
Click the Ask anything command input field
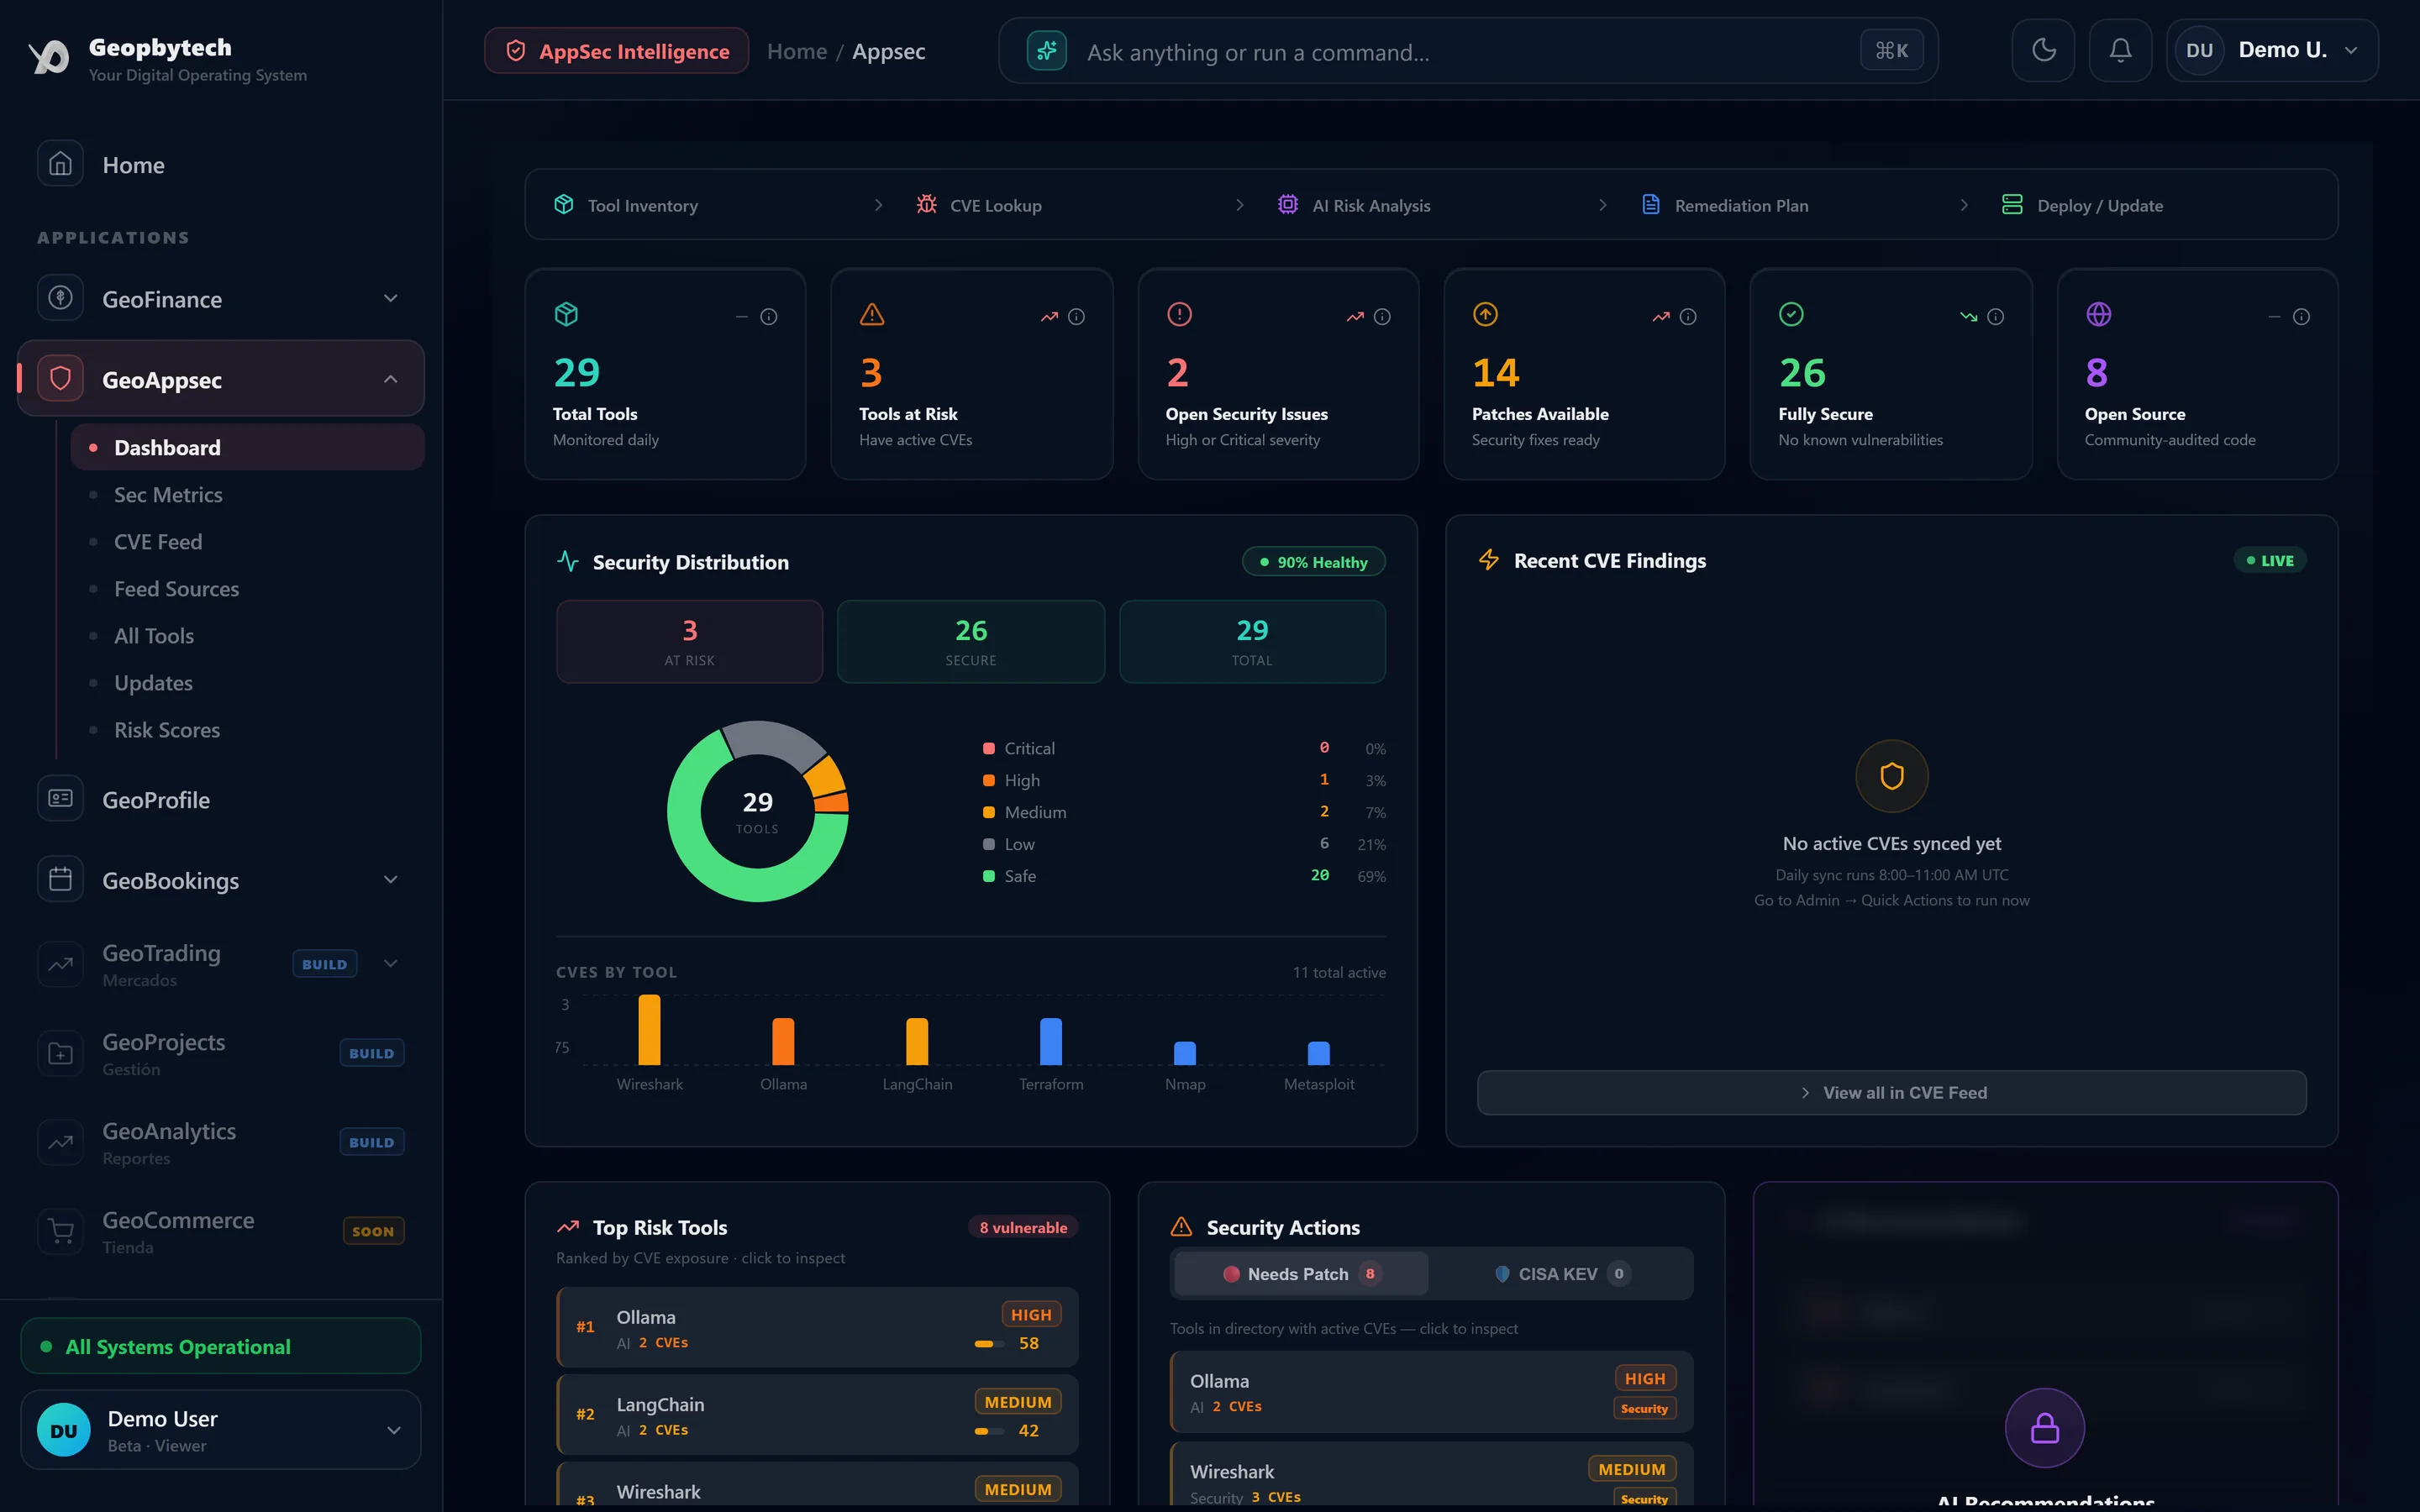point(1468,51)
